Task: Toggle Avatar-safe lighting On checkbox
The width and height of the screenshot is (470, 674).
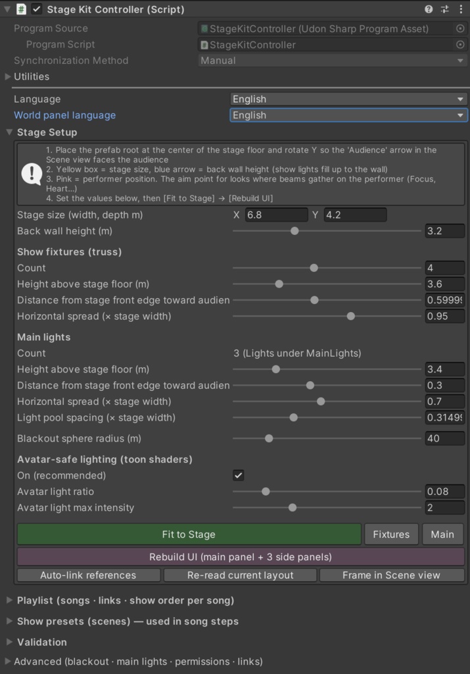Action: [x=238, y=475]
